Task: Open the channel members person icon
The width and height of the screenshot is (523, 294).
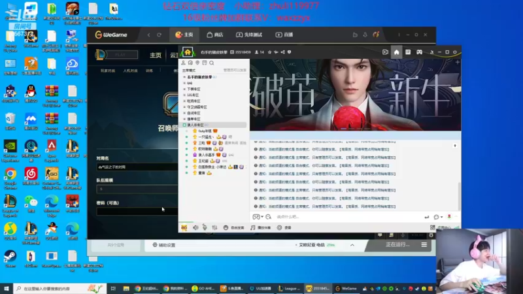Action: (183, 63)
